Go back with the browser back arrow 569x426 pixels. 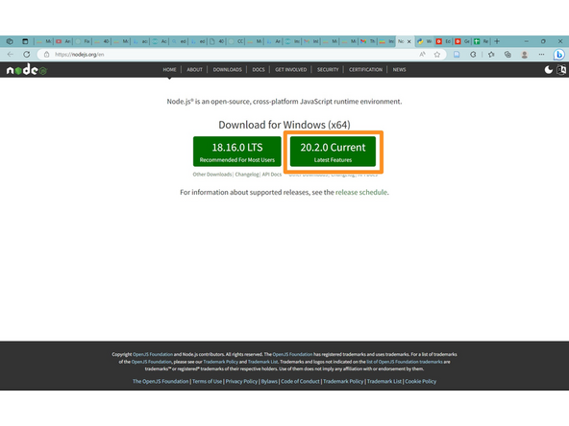[11, 55]
